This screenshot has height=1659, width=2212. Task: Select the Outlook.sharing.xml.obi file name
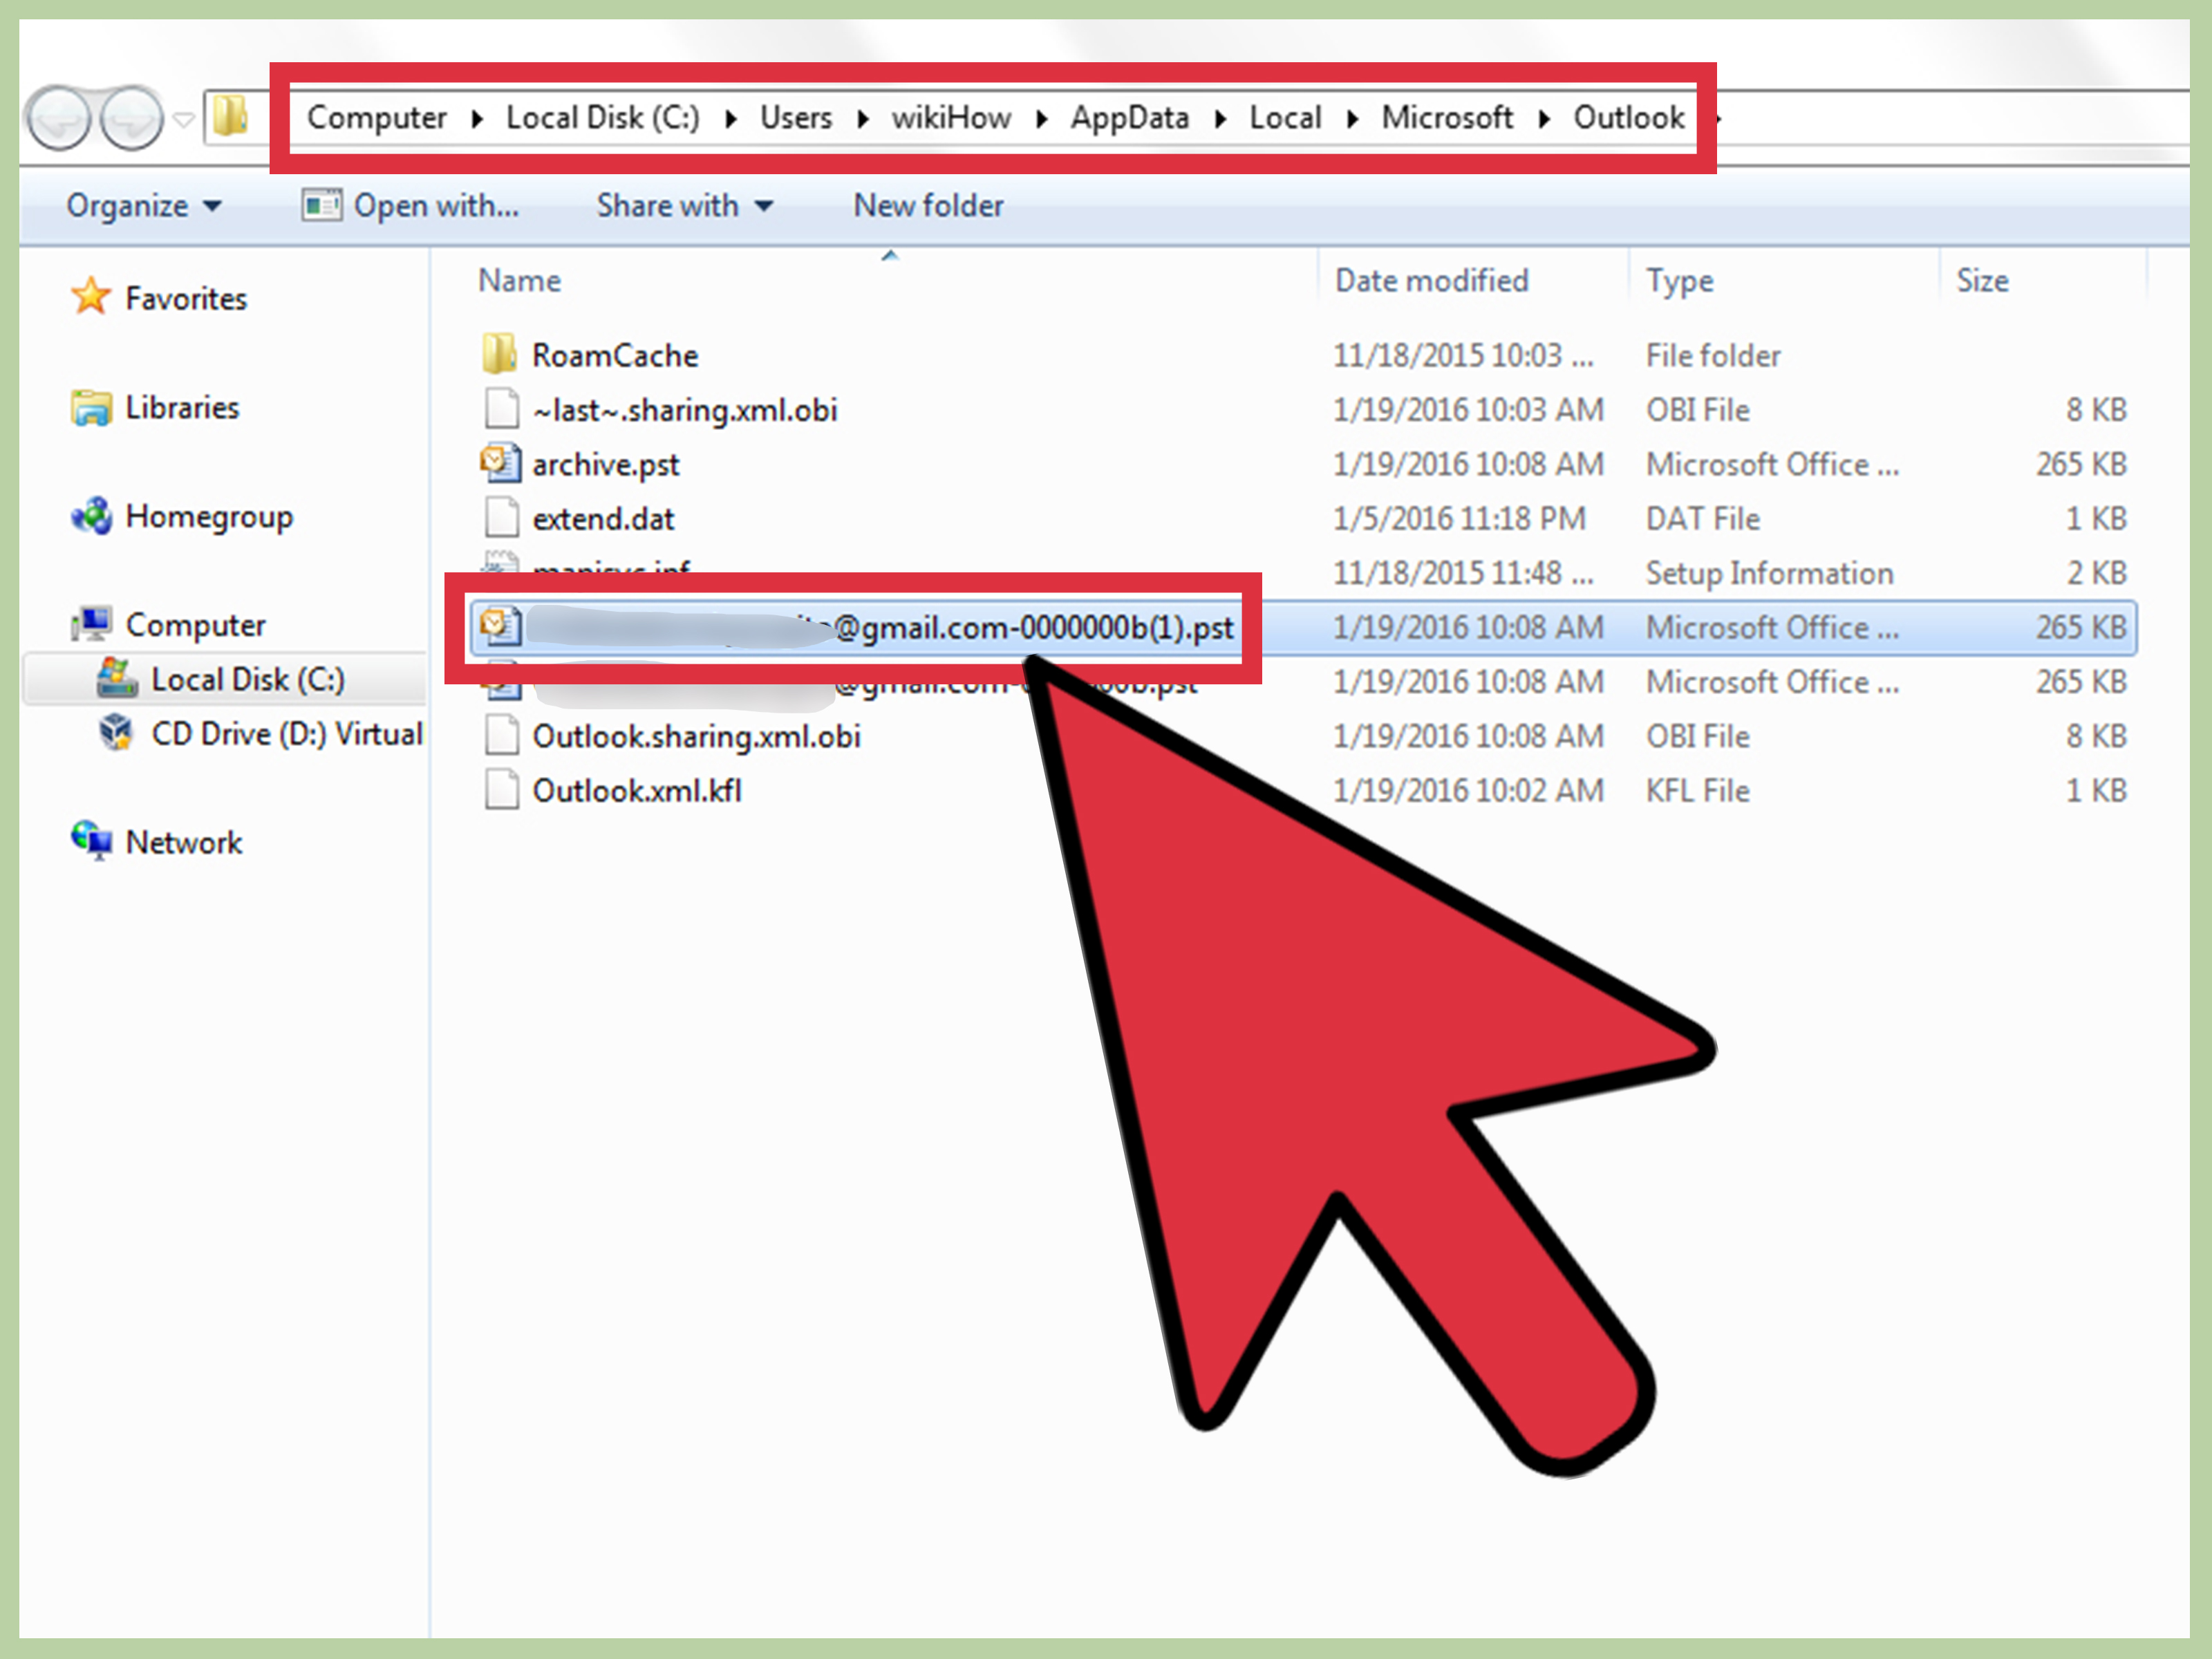(696, 737)
